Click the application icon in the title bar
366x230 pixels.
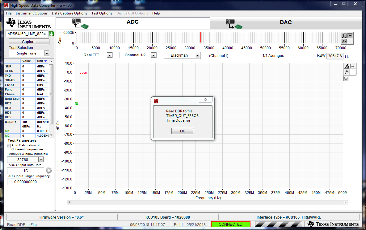(x=6, y=5)
